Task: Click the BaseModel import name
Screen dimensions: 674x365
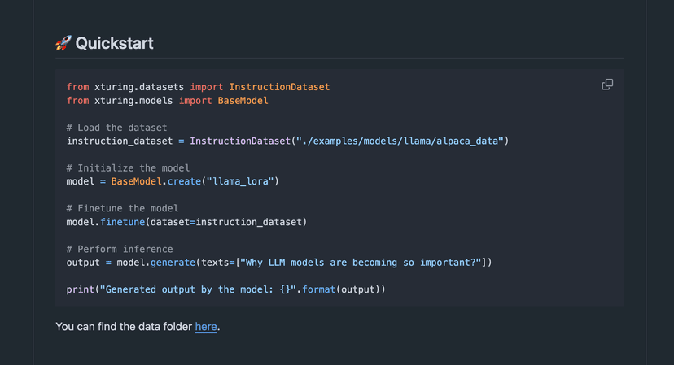Action: pos(243,101)
